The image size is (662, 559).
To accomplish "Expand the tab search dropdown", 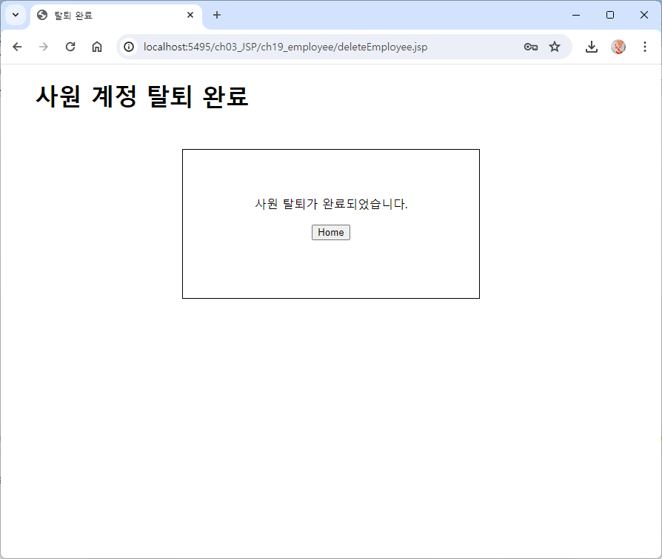I will coord(16,16).
